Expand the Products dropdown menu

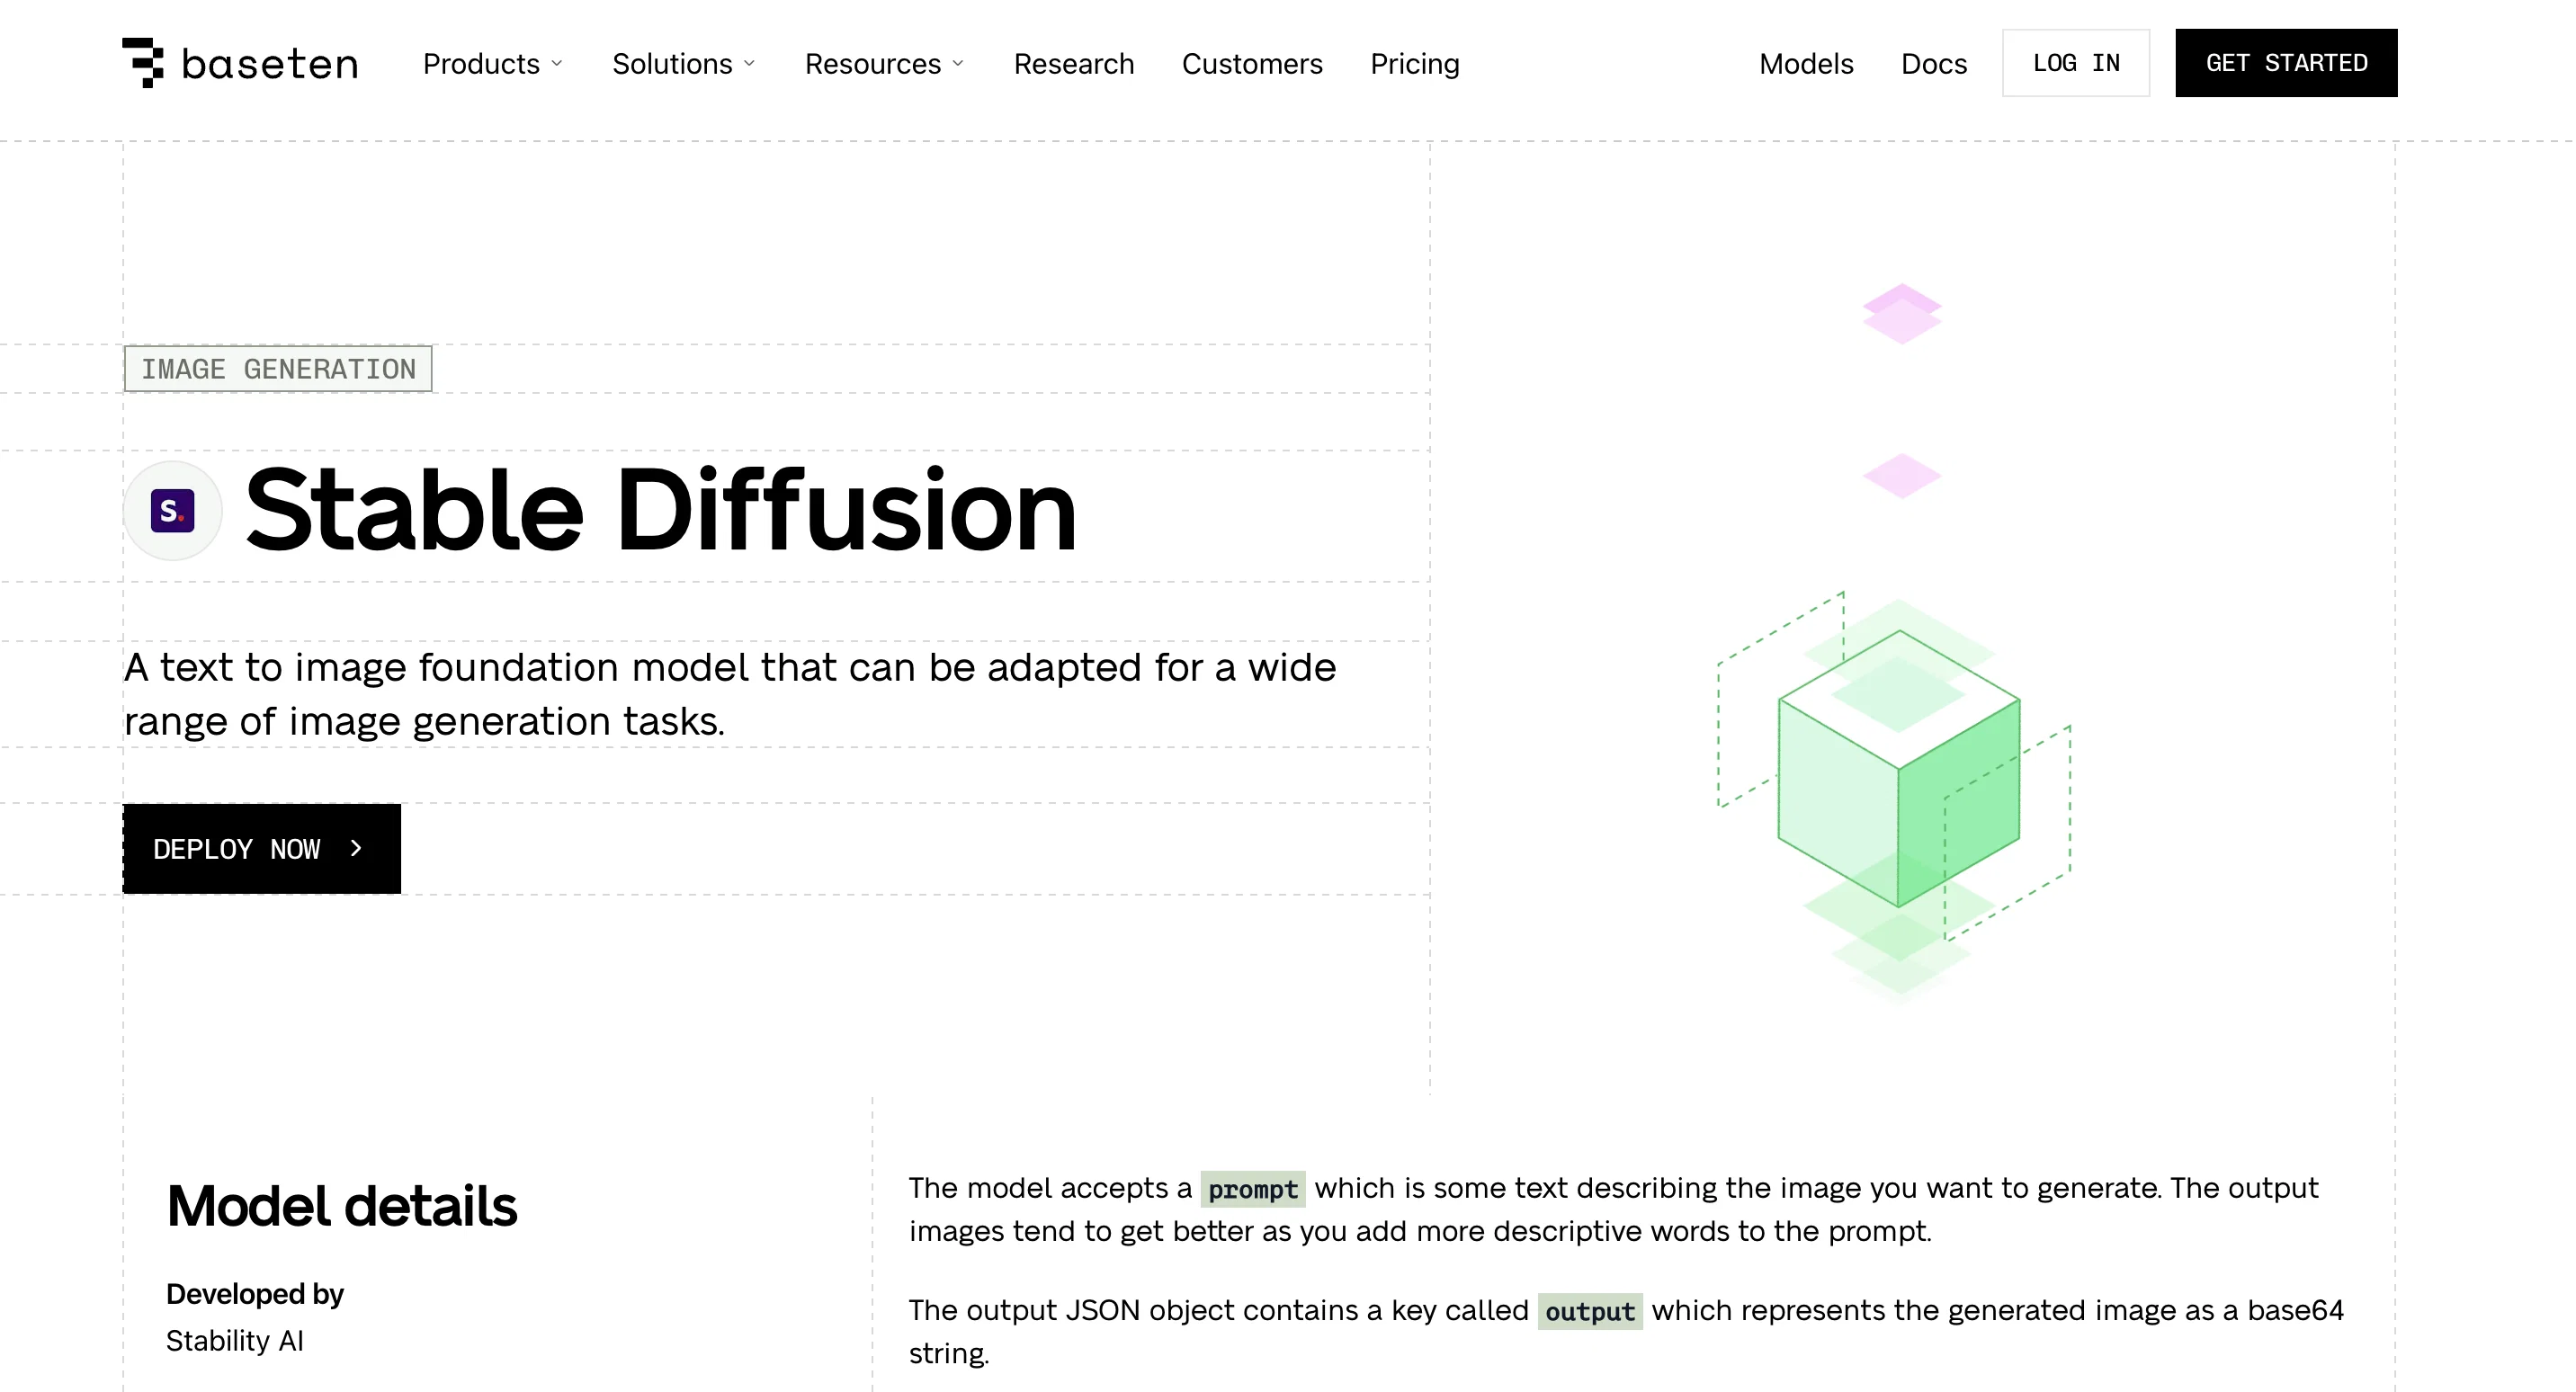(x=493, y=64)
